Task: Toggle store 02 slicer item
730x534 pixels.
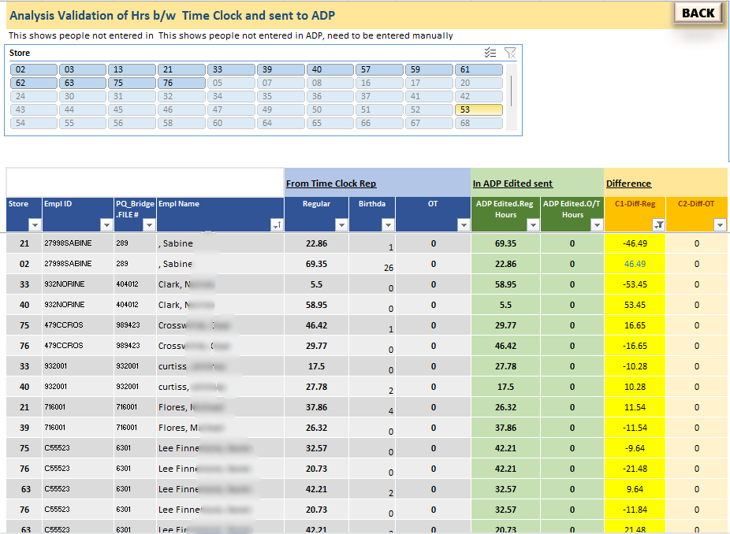Action: pyautogui.click(x=34, y=70)
